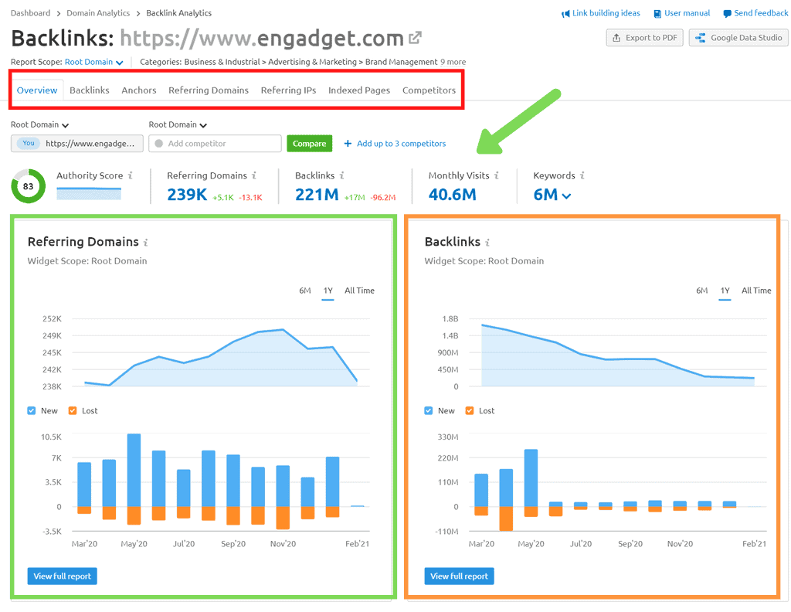Click Export to PDF button
Viewport: 791px width, 612px height.
(x=645, y=38)
